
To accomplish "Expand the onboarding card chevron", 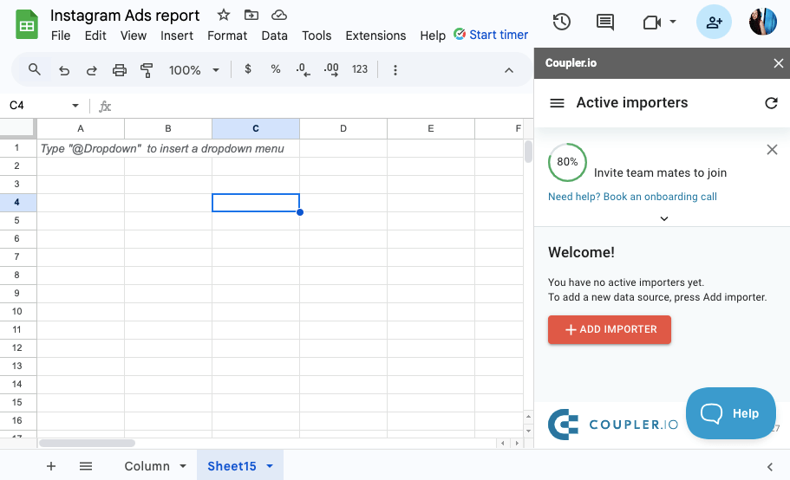I will [664, 218].
